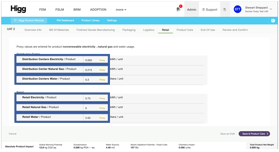
Task: Click the globe language icon
Action: 225,10
